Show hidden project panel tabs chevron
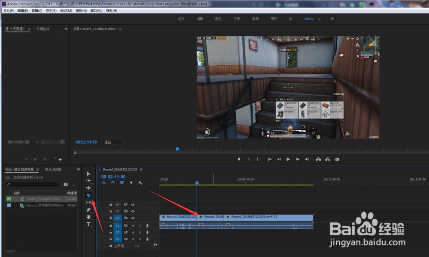Screen dimensions: 429x257 tap(79, 169)
